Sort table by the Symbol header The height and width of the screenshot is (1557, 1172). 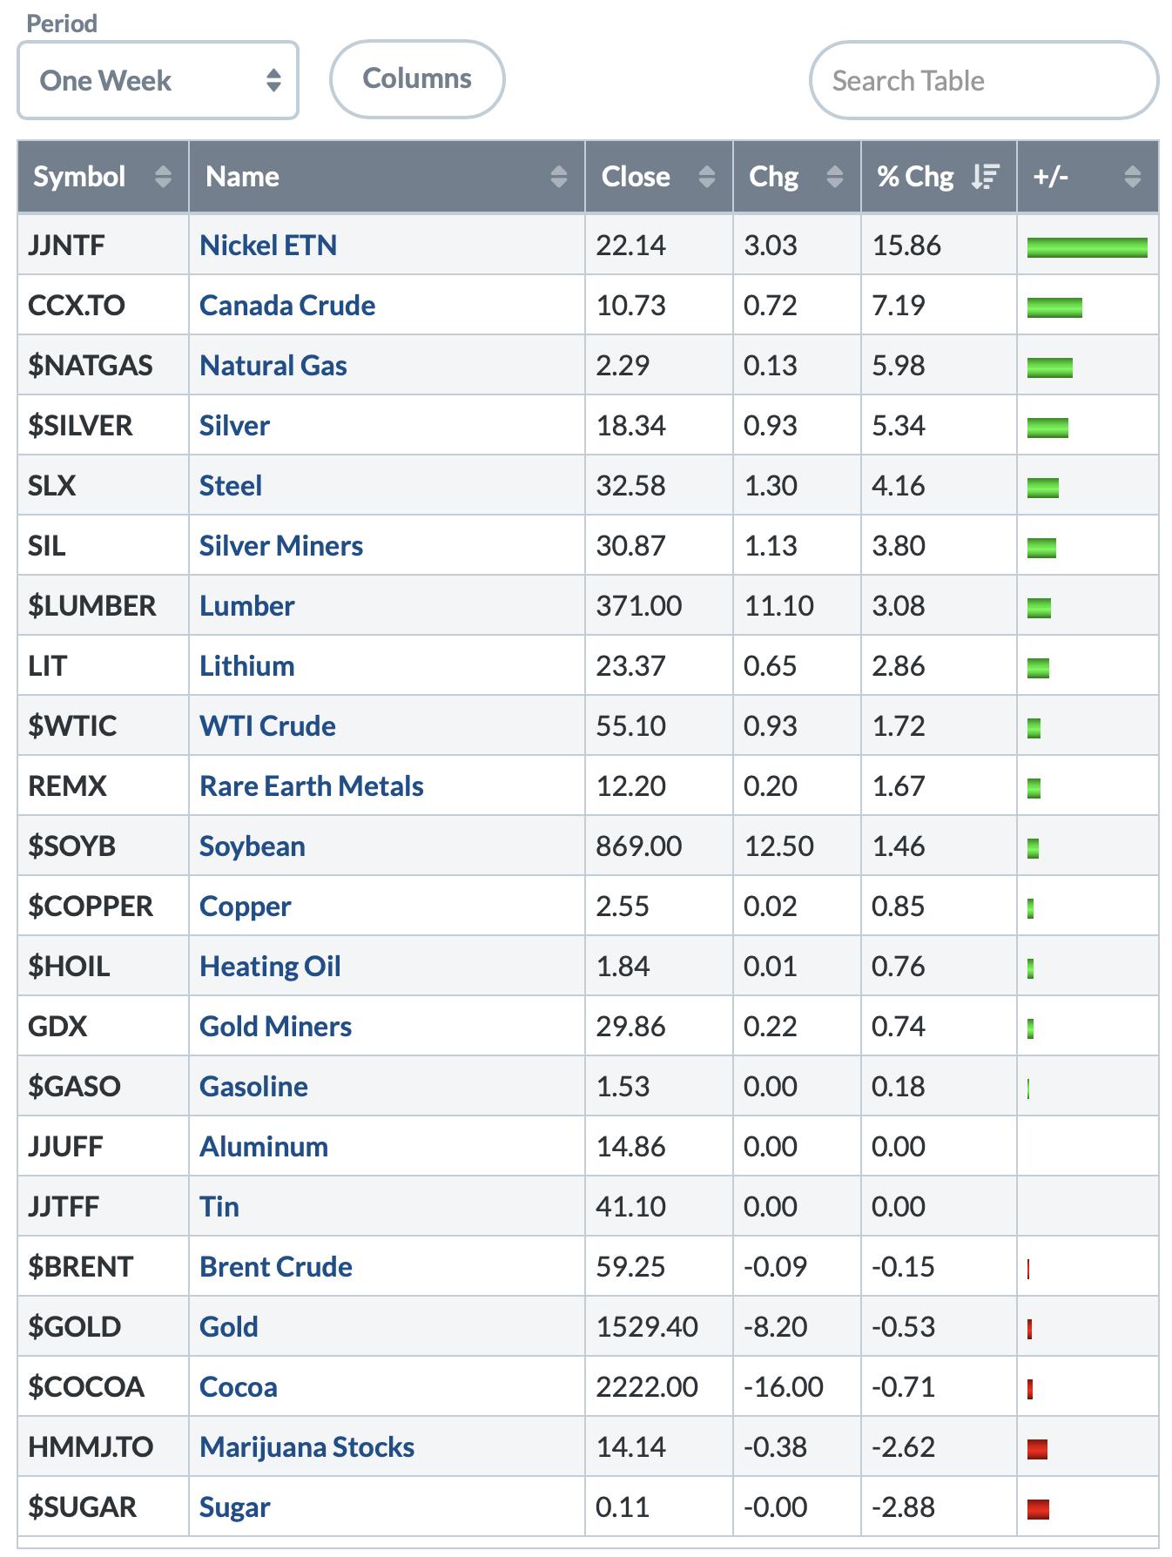[x=79, y=178]
